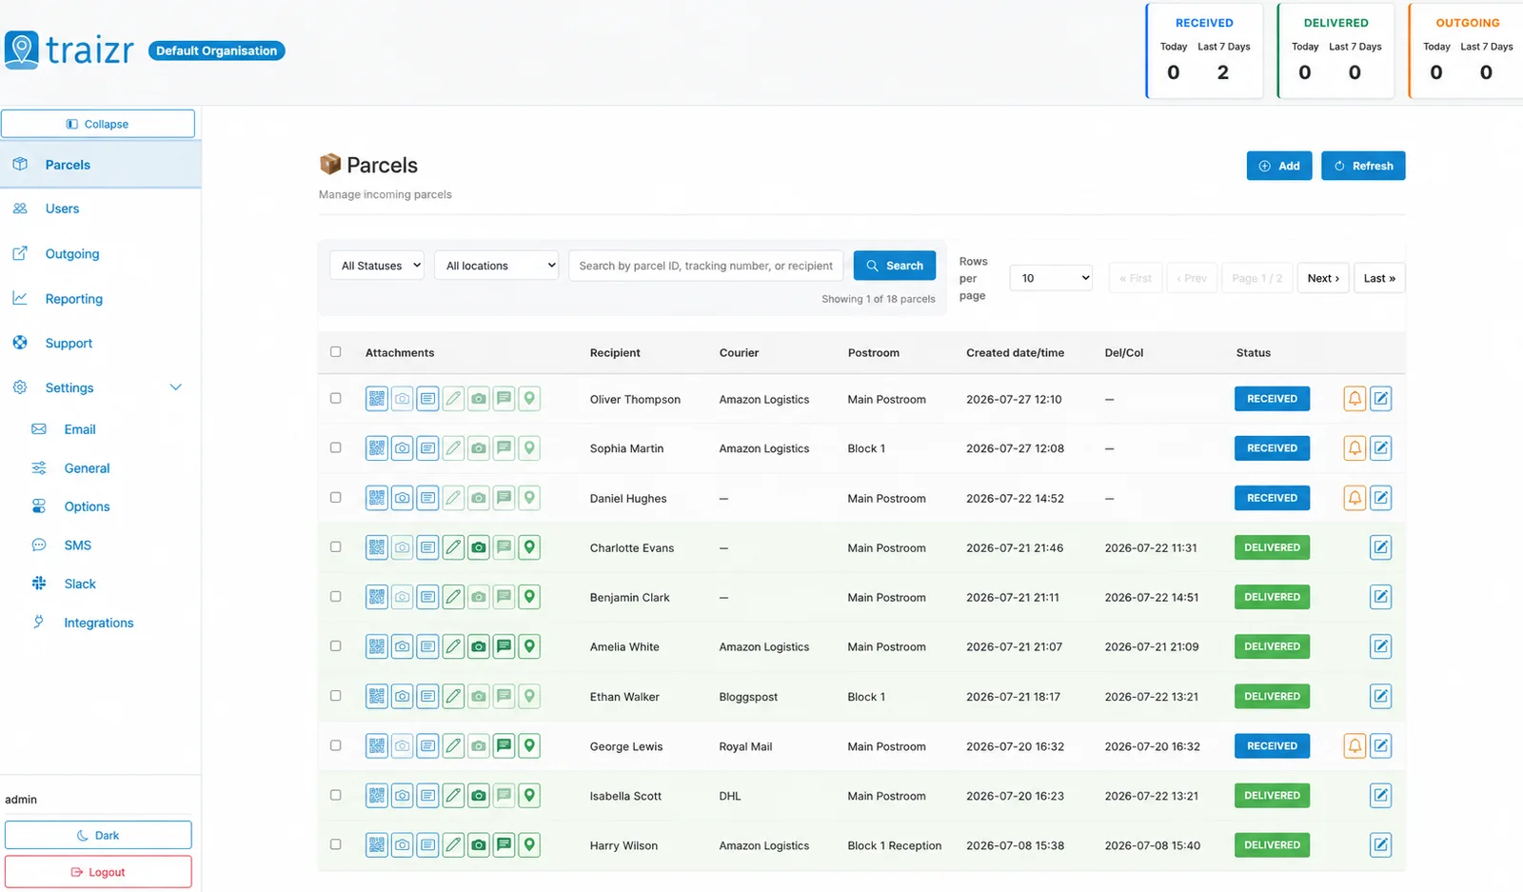This screenshot has width=1523, height=892.
Task: Edit Amelia White parcel using edit icon
Action: pos(1381,646)
